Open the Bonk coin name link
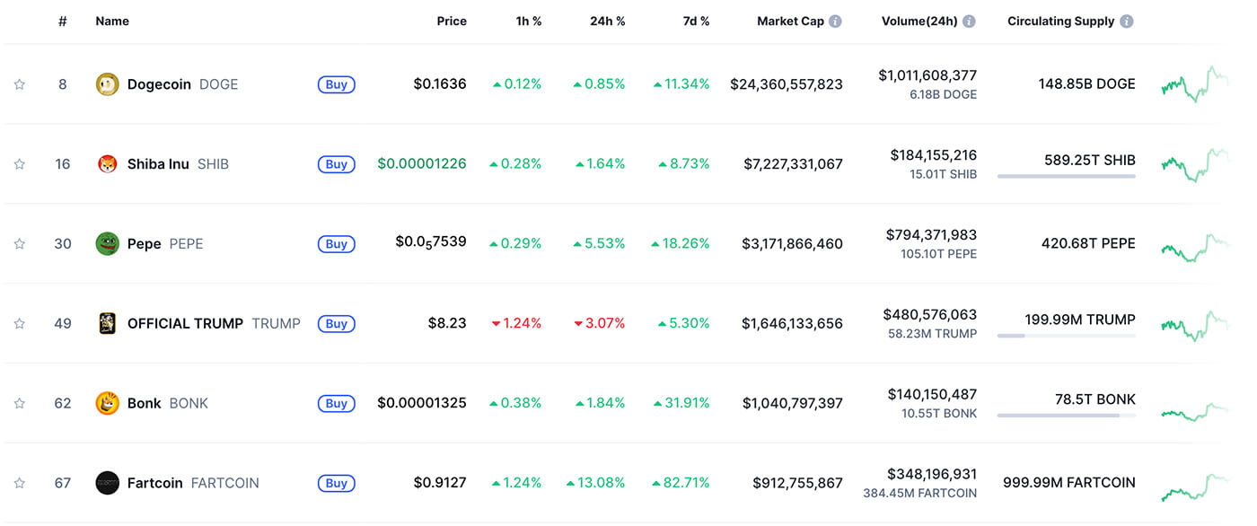The image size is (1257, 526). tap(144, 403)
